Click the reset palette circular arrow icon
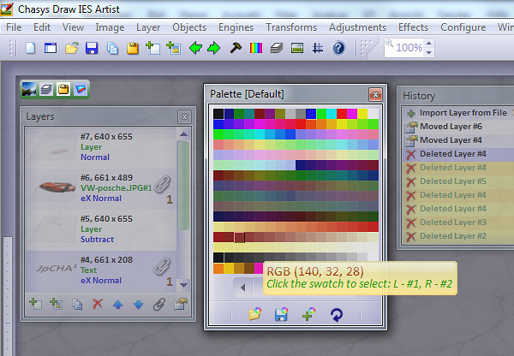This screenshot has width=514, height=356. 336,315
